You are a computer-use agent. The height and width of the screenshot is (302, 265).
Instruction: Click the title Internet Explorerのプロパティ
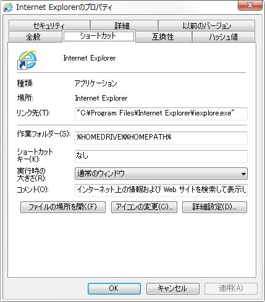coord(64,7)
